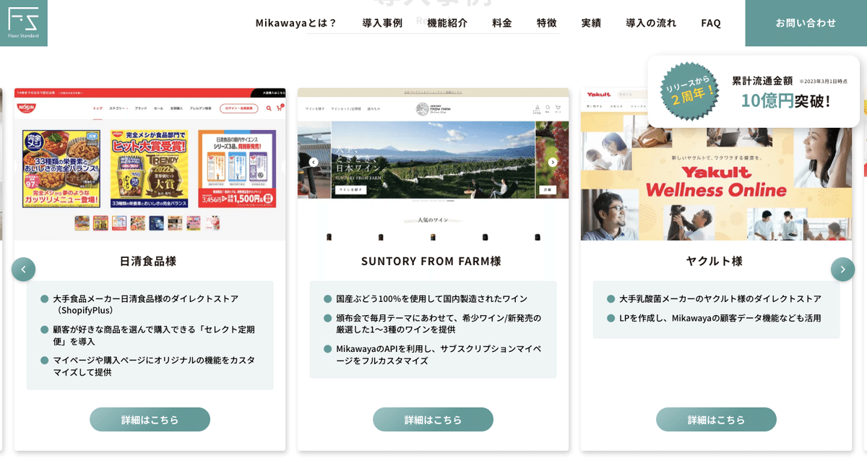Open the カテゴリー dropdown in the Nissin navigation
Screen dimensions: 867x461
pos(118,108)
